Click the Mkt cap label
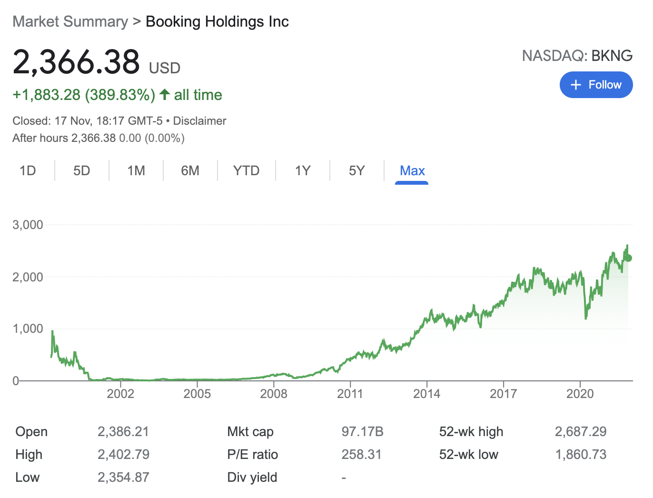The height and width of the screenshot is (498, 653). pos(250,432)
